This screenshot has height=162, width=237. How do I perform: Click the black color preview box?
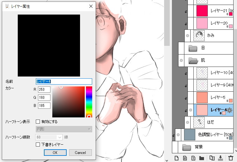click(49, 46)
